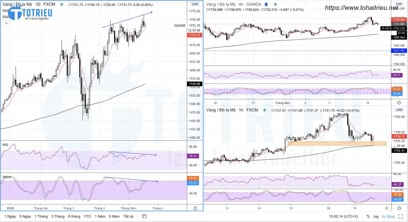
Task: Open the tohaitrieu.net website link
Action: pyautogui.click(x=361, y=8)
